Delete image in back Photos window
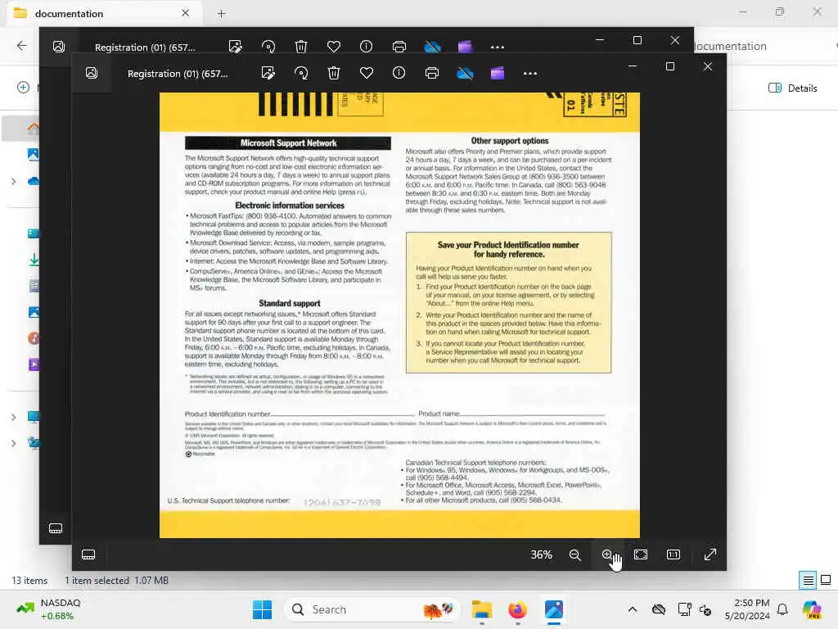 coord(301,47)
